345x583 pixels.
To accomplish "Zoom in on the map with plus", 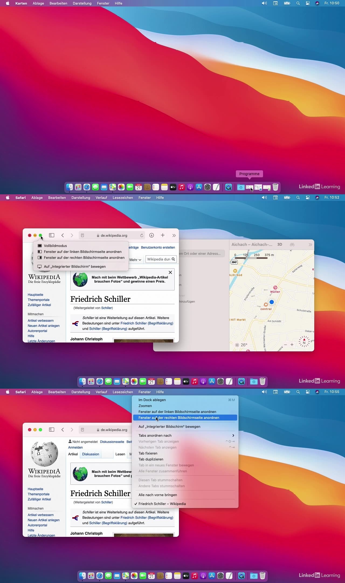I will point(292,345).
